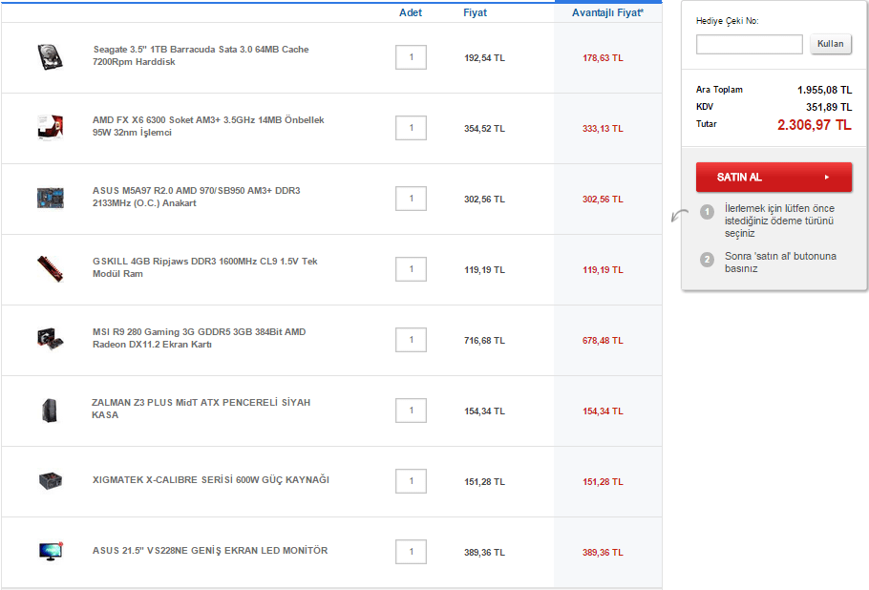This screenshot has height=590, width=869.
Task: Select the black 389,36 TL price text
Action: 484,553
